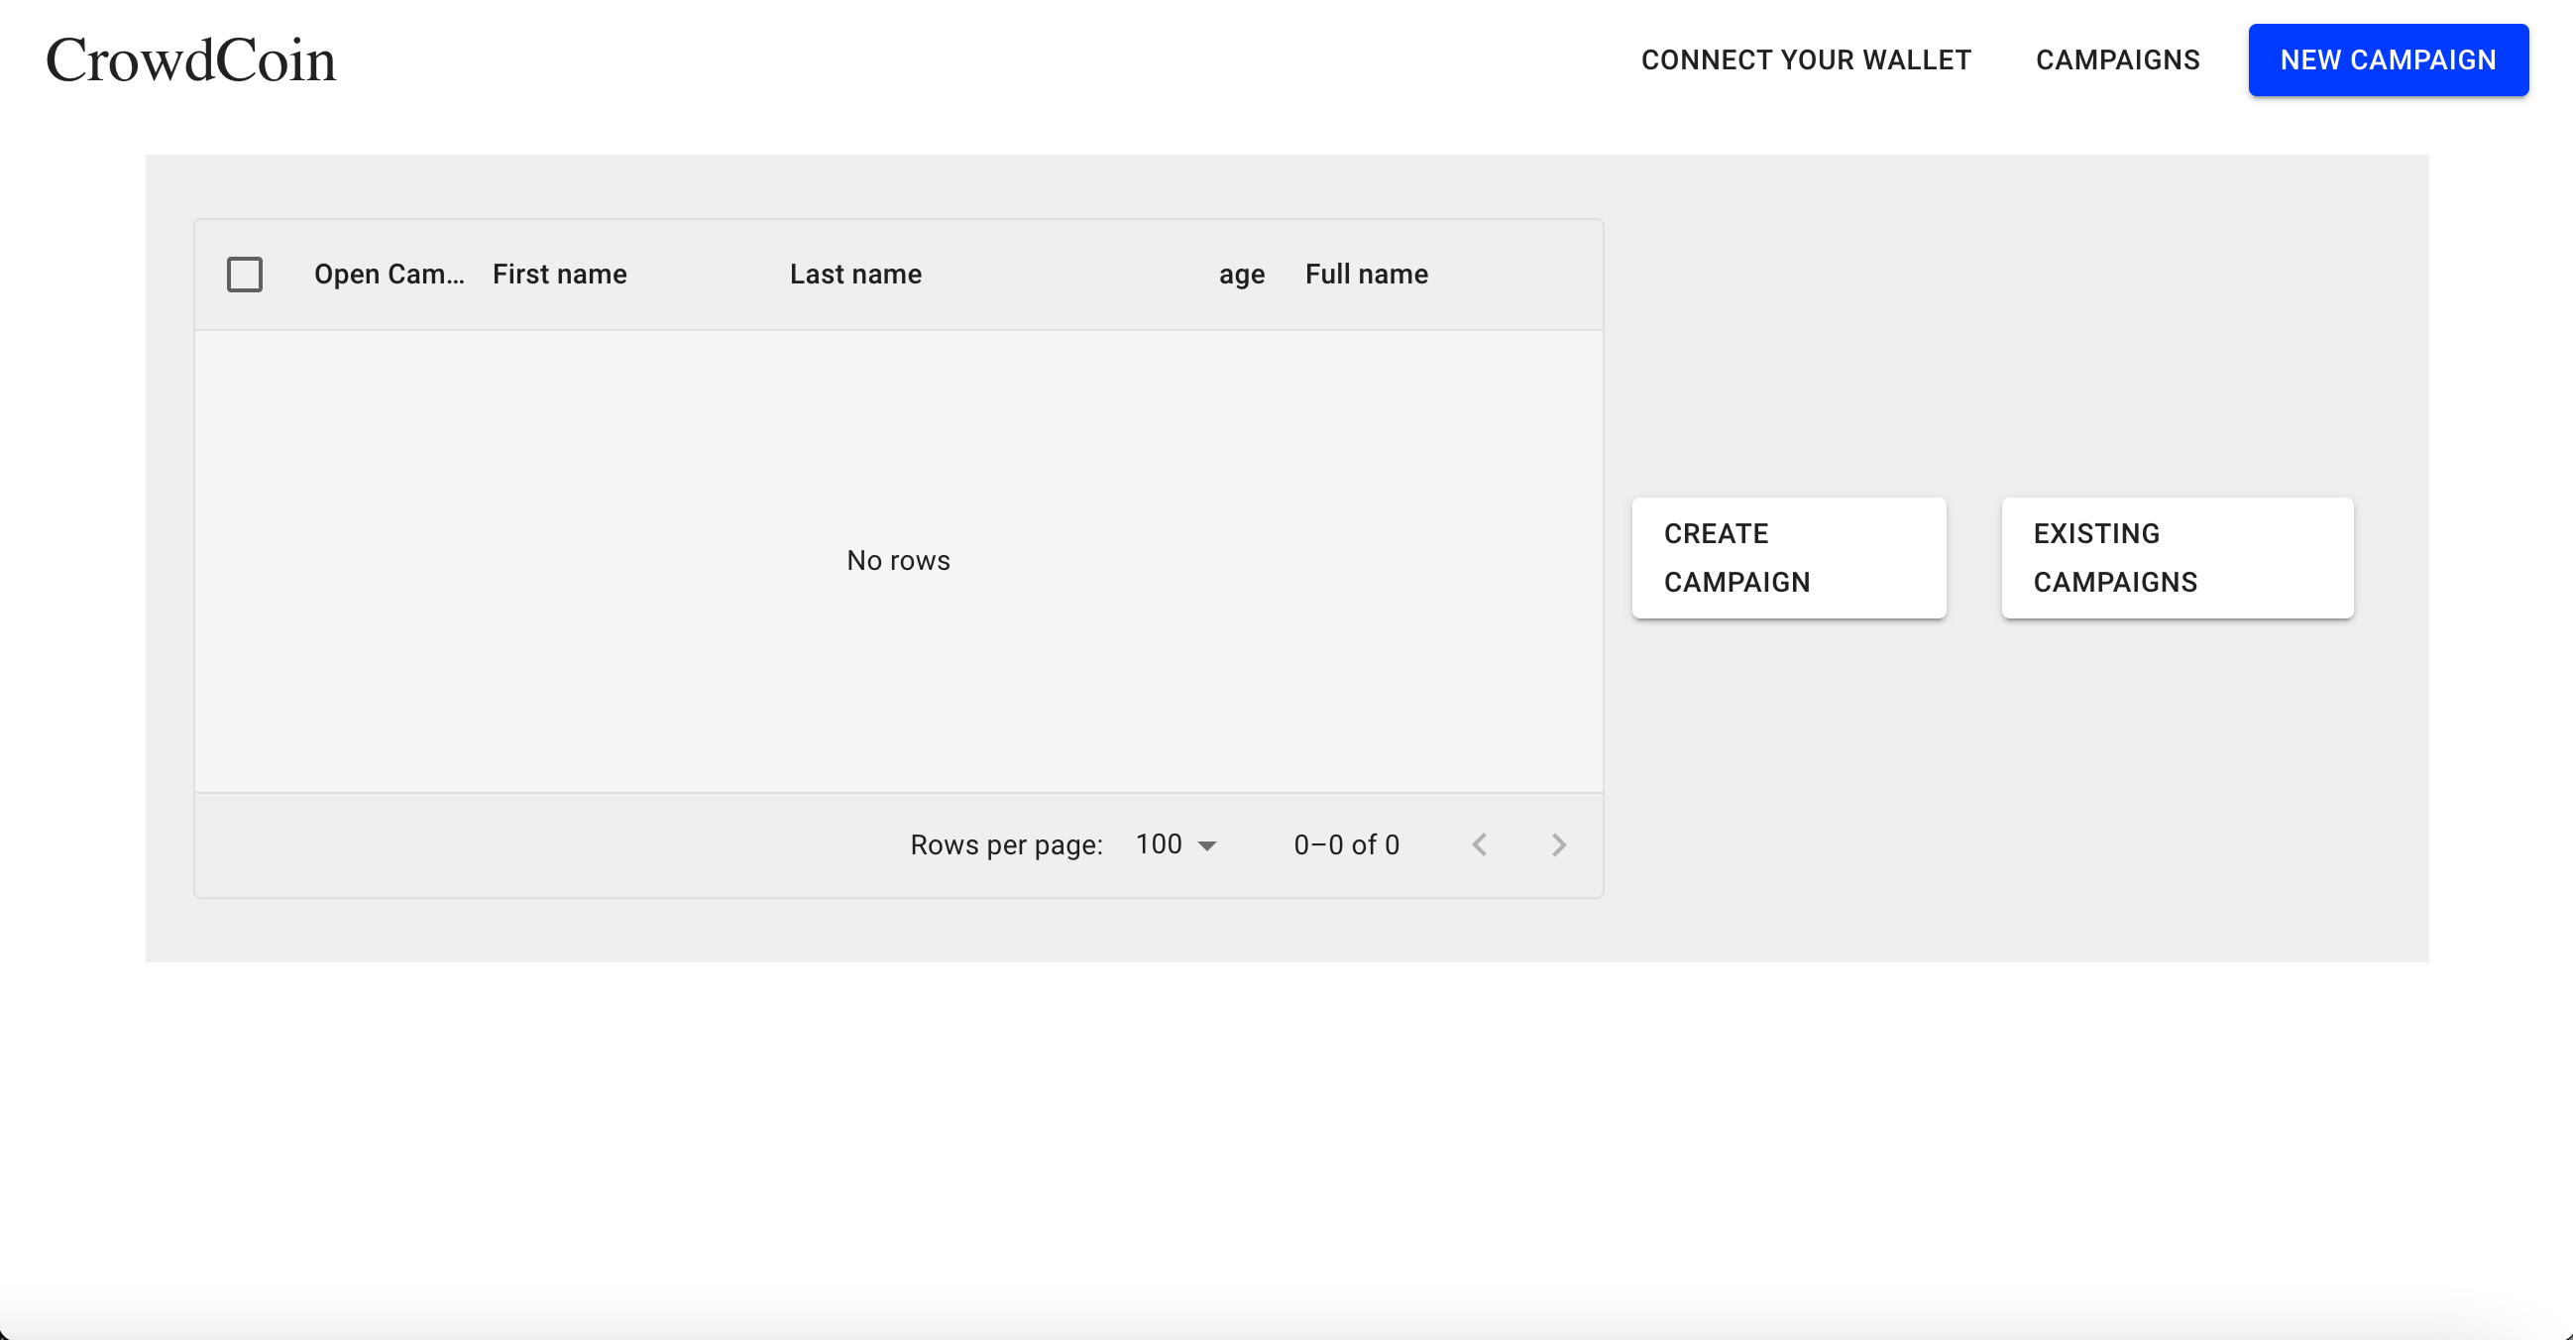Open the Existing Campaigns button
This screenshot has height=1340, width=2573.
pyautogui.click(x=2178, y=558)
